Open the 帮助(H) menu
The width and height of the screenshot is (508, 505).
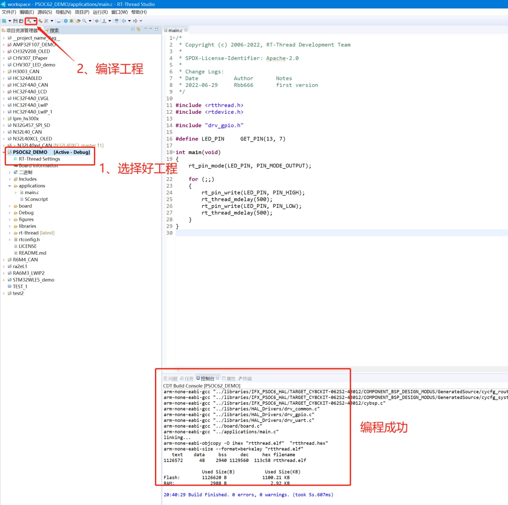point(139,12)
